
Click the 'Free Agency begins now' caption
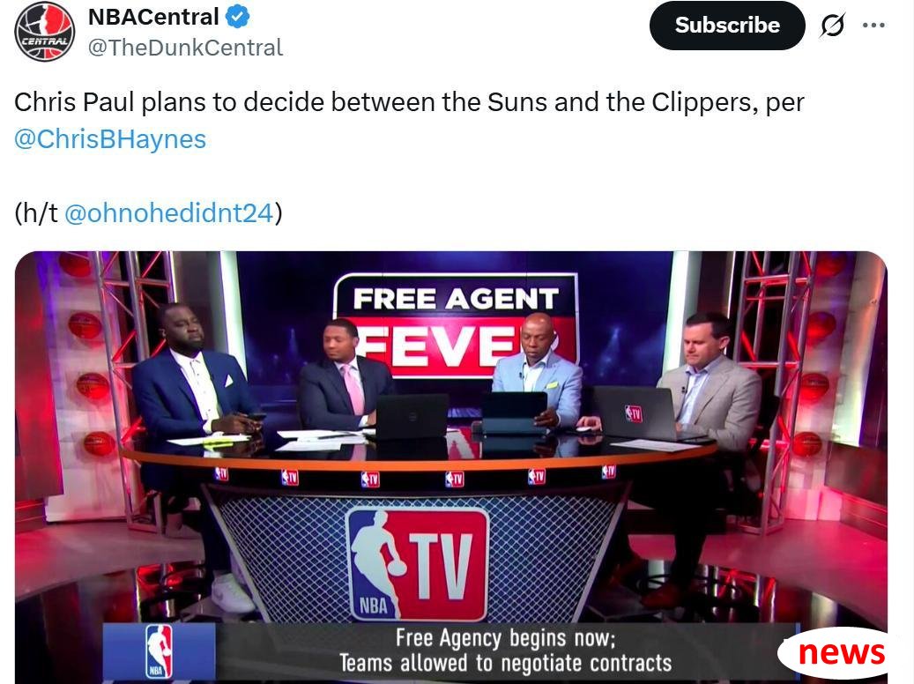point(505,651)
